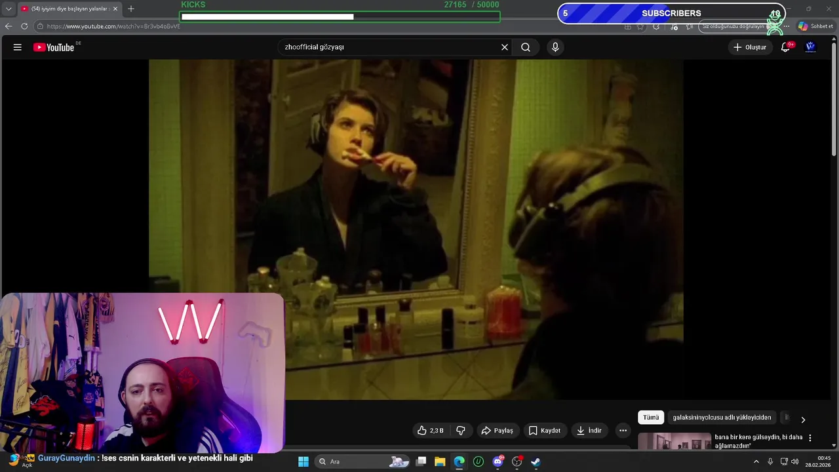Image resolution: width=839 pixels, height=472 pixels.
Task: Show more filter chips with right chevron
Action: (x=803, y=420)
